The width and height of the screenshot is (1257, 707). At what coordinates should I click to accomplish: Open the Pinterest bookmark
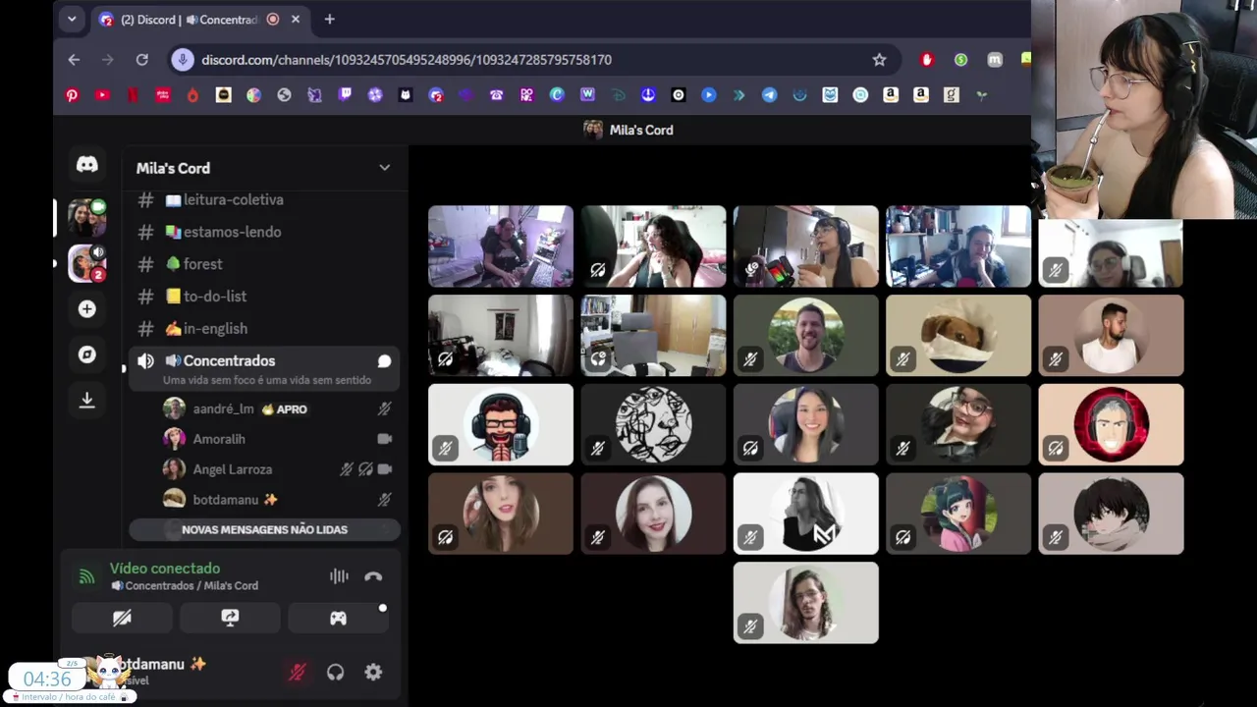72,95
